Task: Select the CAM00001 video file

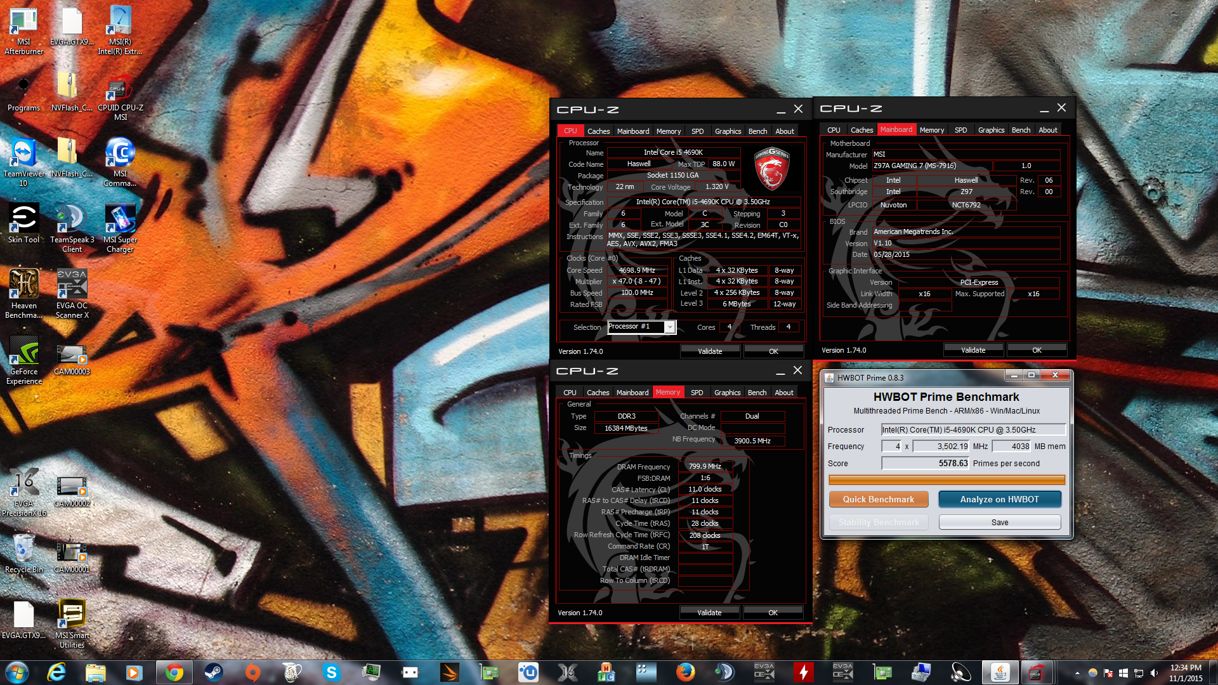Action: (x=72, y=558)
